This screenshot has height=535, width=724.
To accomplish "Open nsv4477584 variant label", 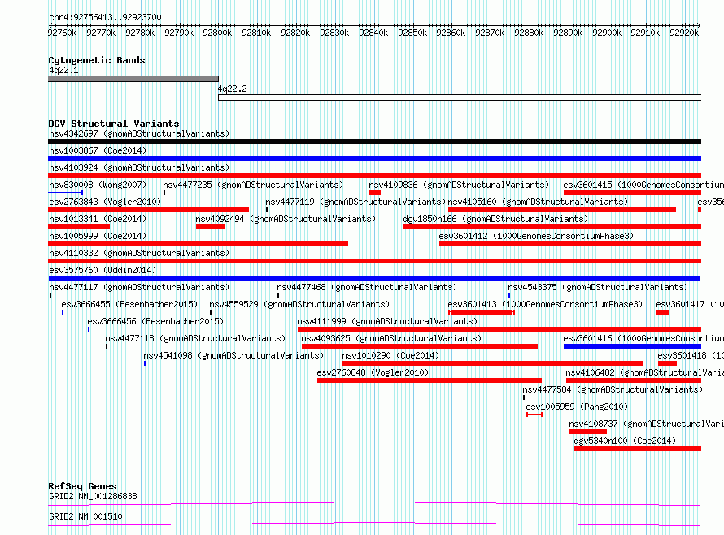I will [613, 389].
